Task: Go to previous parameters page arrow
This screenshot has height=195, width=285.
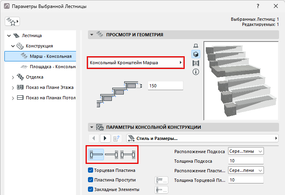Action: pos(94,138)
